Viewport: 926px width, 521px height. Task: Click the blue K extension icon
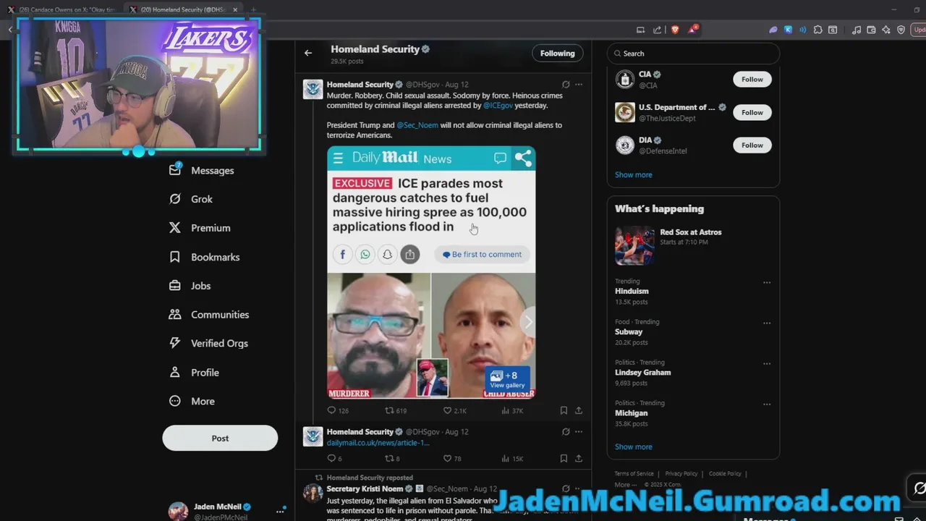788,30
